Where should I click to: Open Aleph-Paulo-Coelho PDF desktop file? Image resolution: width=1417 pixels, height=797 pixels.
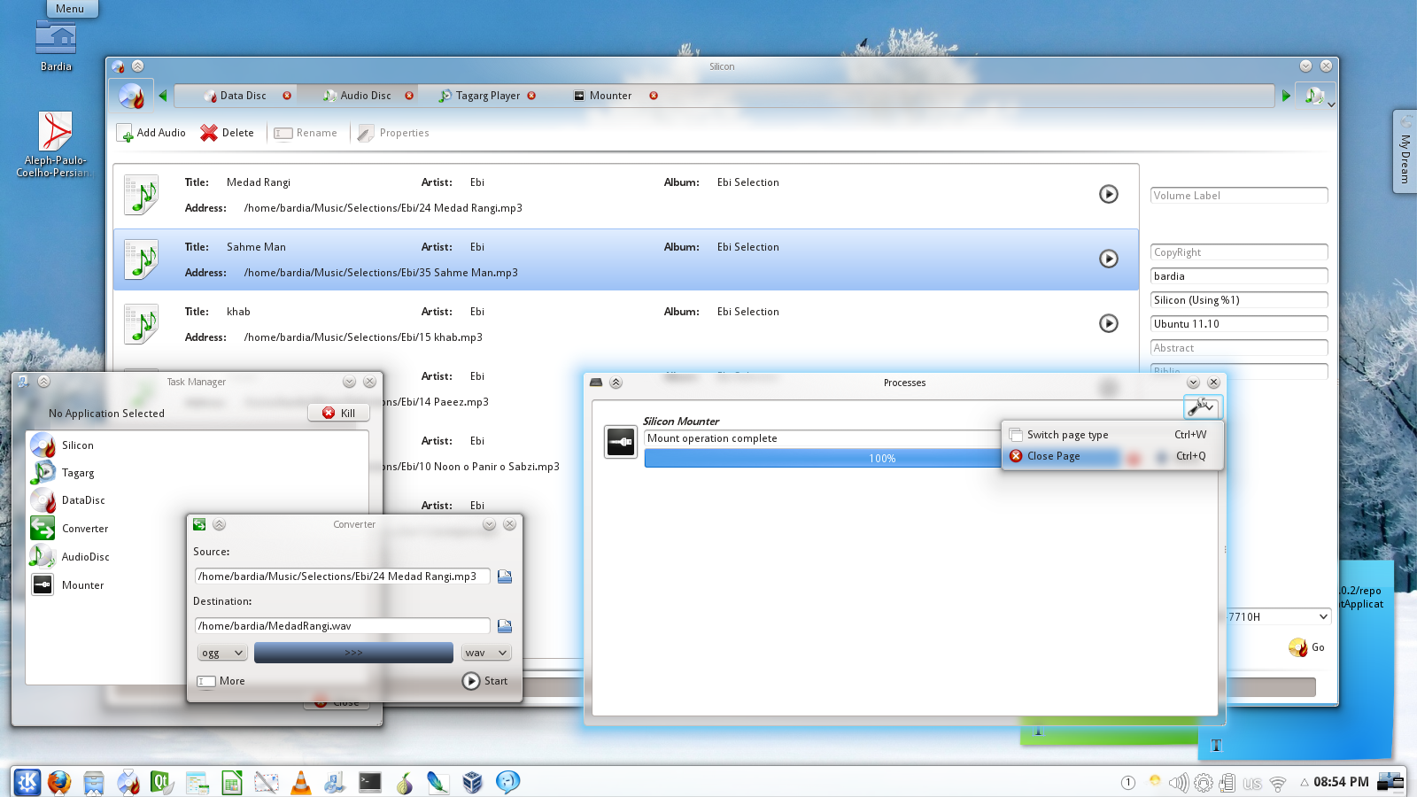click(56, 144)
